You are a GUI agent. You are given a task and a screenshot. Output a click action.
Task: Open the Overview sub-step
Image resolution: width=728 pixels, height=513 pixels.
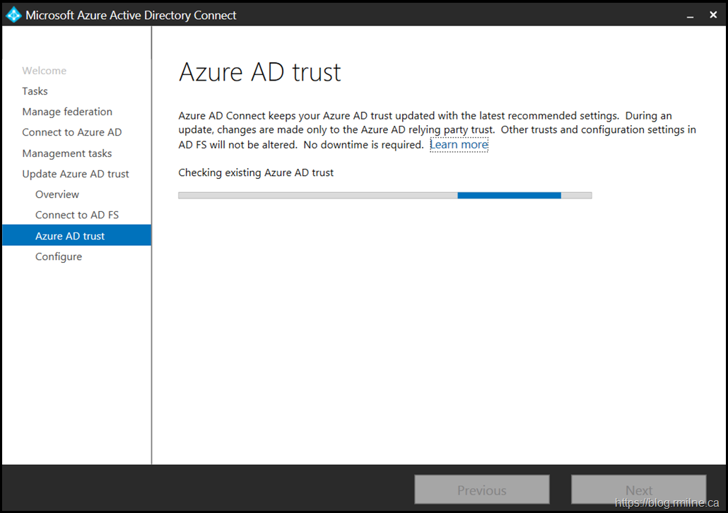tap(57, 194)
